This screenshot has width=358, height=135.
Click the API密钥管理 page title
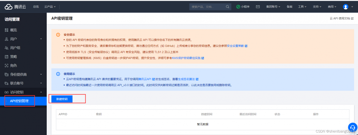[62, 18]
